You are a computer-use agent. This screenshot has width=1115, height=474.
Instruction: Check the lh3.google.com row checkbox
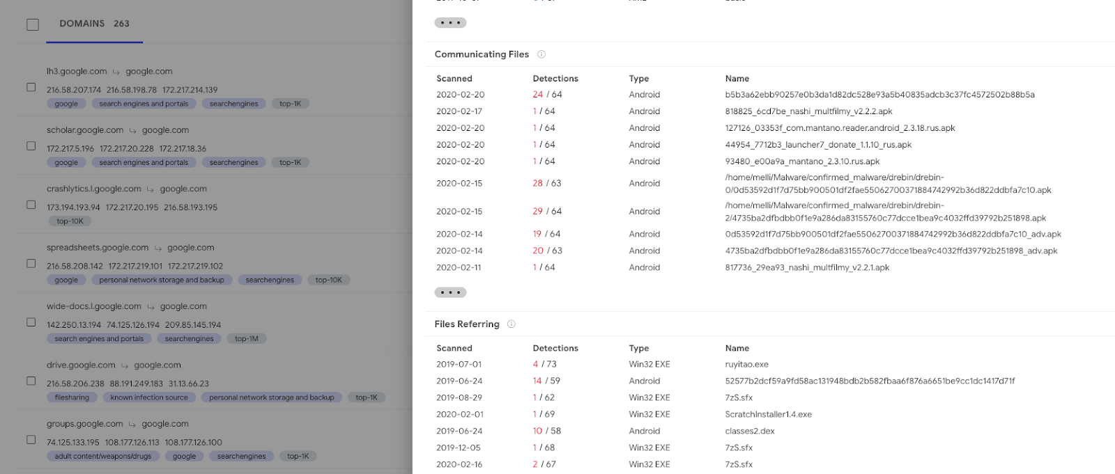pos(31,87)
